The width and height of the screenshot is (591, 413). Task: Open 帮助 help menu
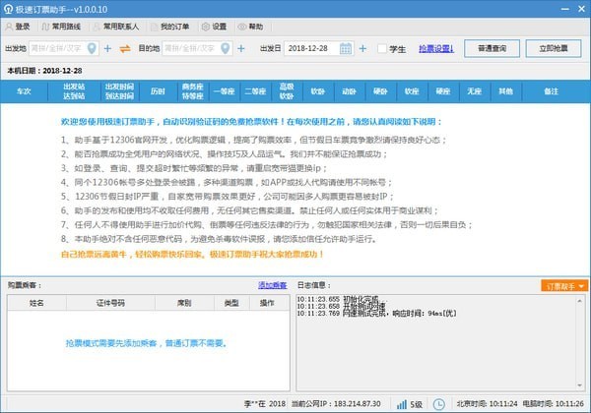tap(250, 27)
